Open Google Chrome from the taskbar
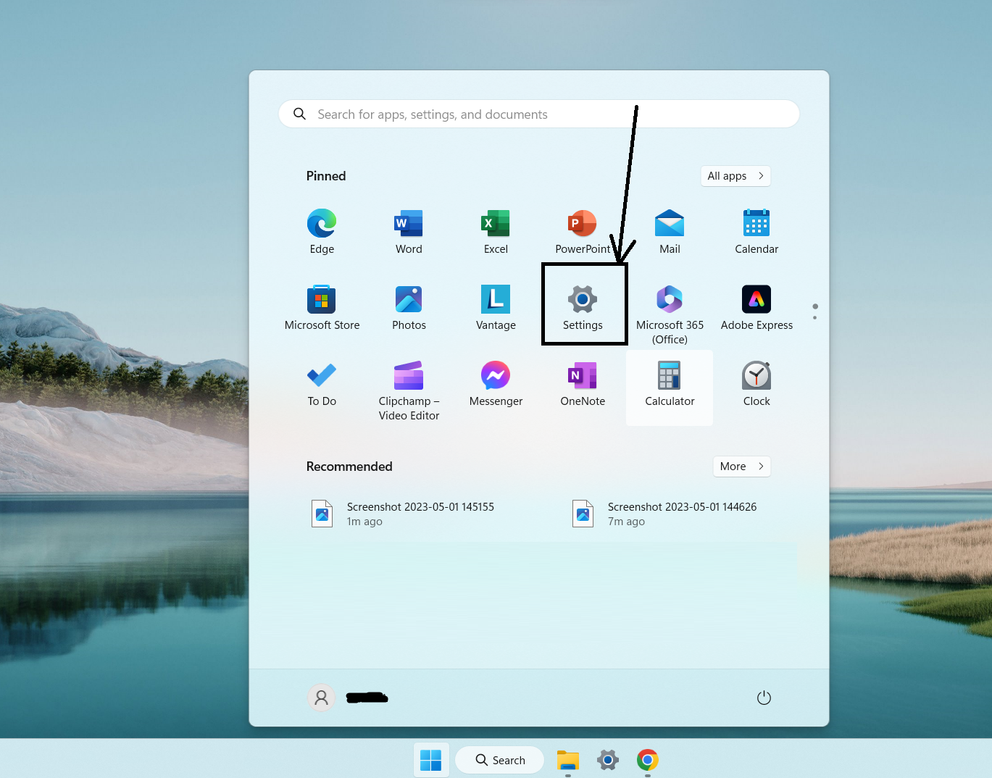 tap(647, 760)
